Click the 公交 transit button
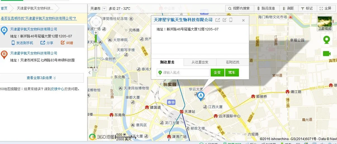Image resolution: width=337 pixels, height=144 pixels. [x=217, y=73]
